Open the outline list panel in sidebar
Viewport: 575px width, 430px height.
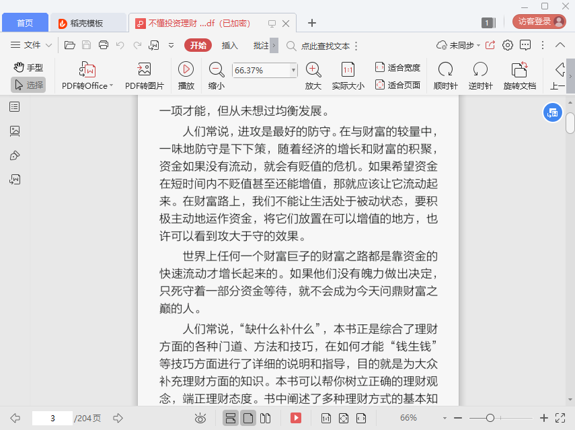click(15, 107)
